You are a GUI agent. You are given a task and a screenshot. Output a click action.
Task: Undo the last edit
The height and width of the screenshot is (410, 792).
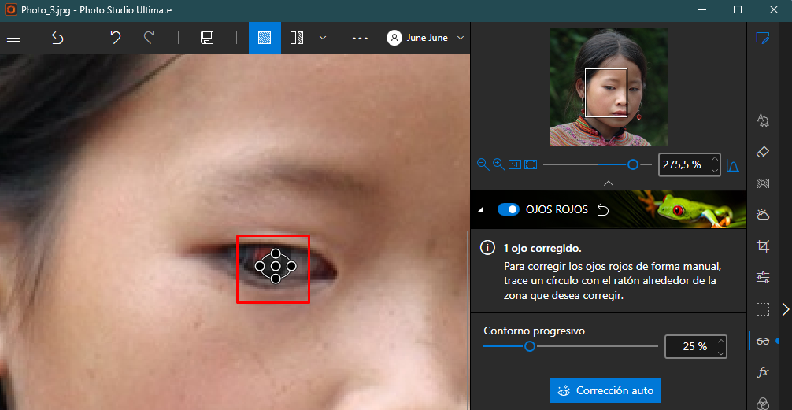click(x=116, y=37)
